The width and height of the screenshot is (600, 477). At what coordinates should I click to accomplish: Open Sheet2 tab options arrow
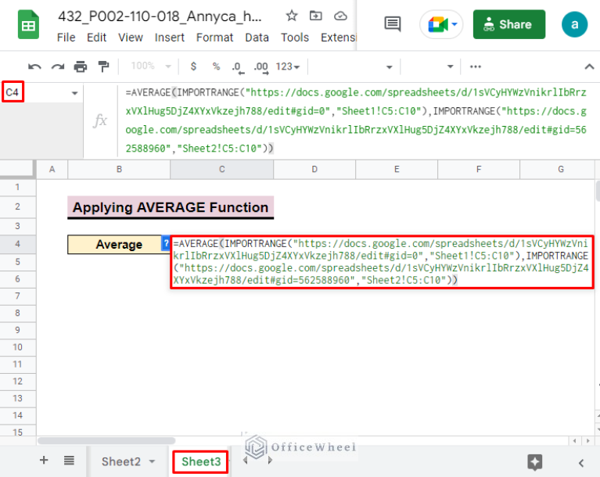click(152, 461)
